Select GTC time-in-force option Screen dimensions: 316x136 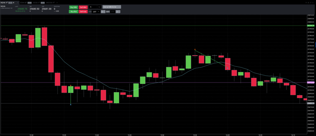pyautogui.click(x=113, y=12)
